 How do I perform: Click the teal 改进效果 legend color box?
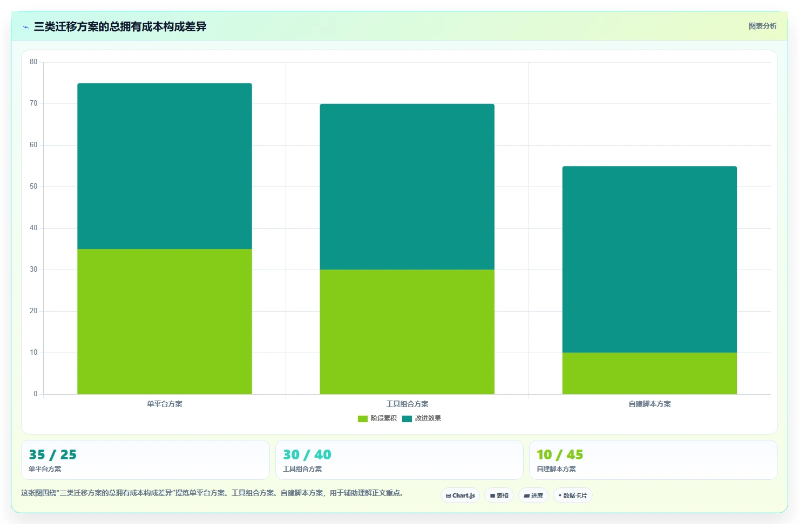pos(407,419)
